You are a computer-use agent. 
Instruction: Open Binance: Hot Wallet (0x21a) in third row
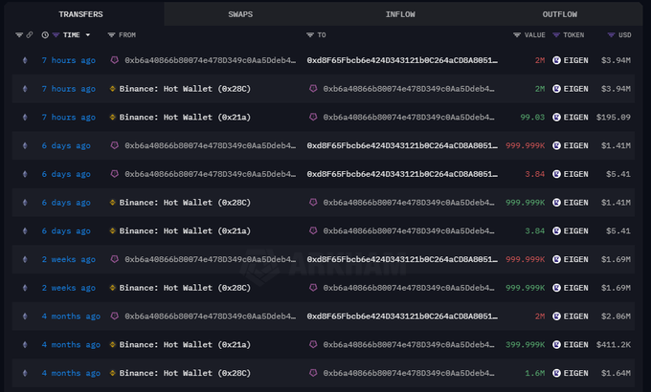pos(167,118)
